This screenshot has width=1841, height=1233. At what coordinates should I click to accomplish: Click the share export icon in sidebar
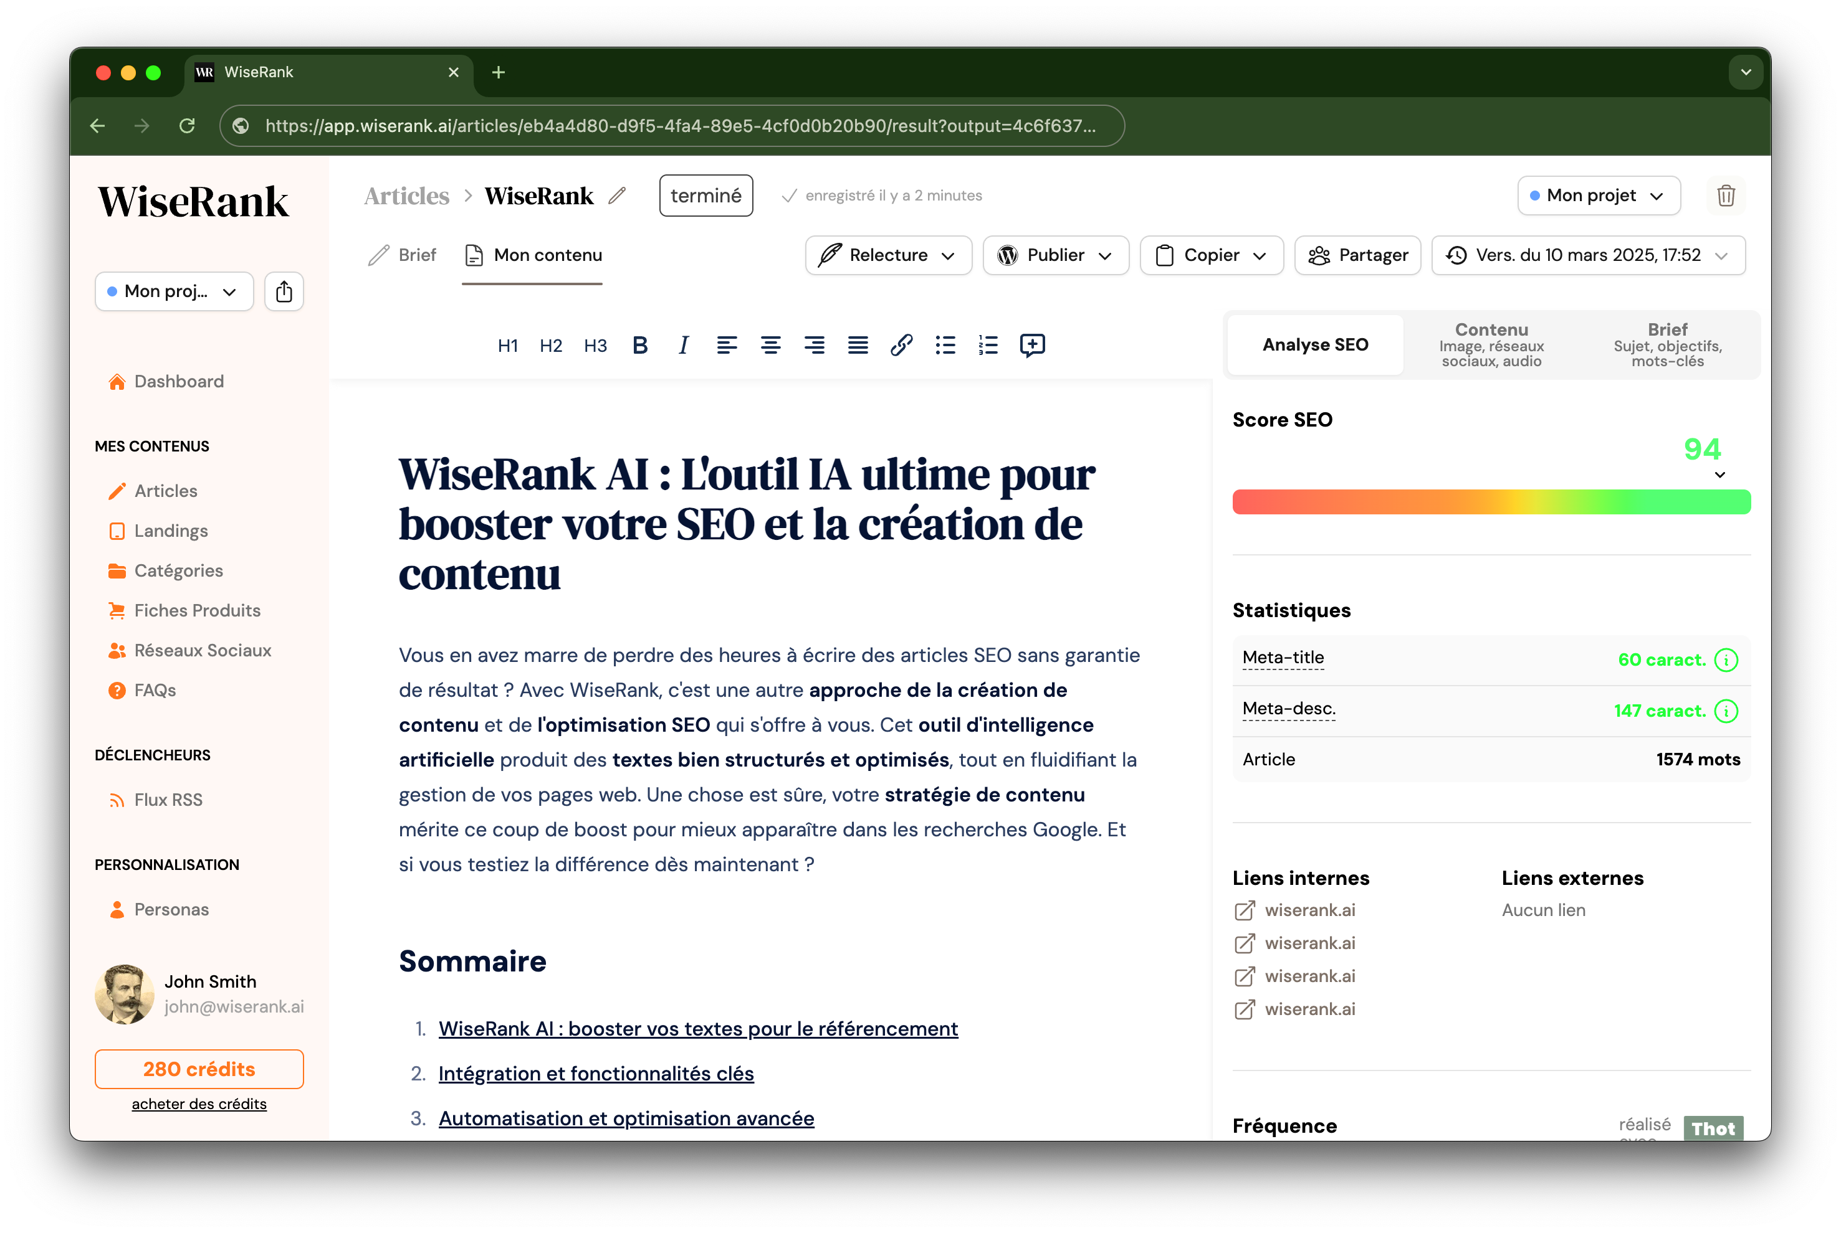(284, 291)
